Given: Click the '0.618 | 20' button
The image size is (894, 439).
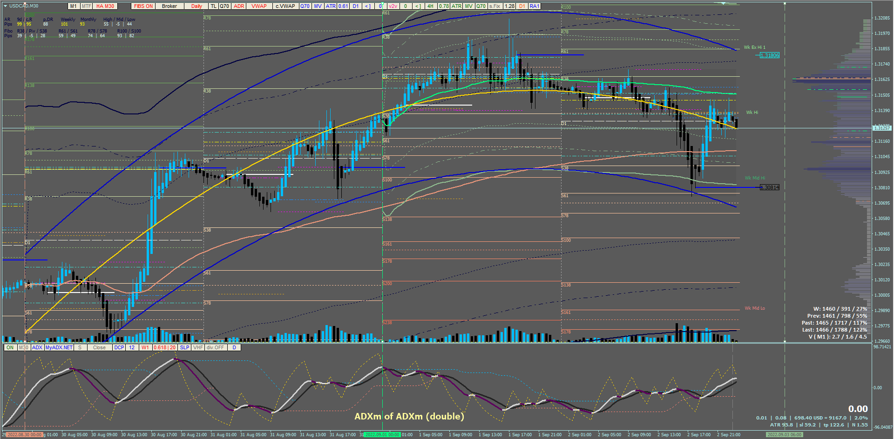Looking at the screenshot, I should [165, 347].
